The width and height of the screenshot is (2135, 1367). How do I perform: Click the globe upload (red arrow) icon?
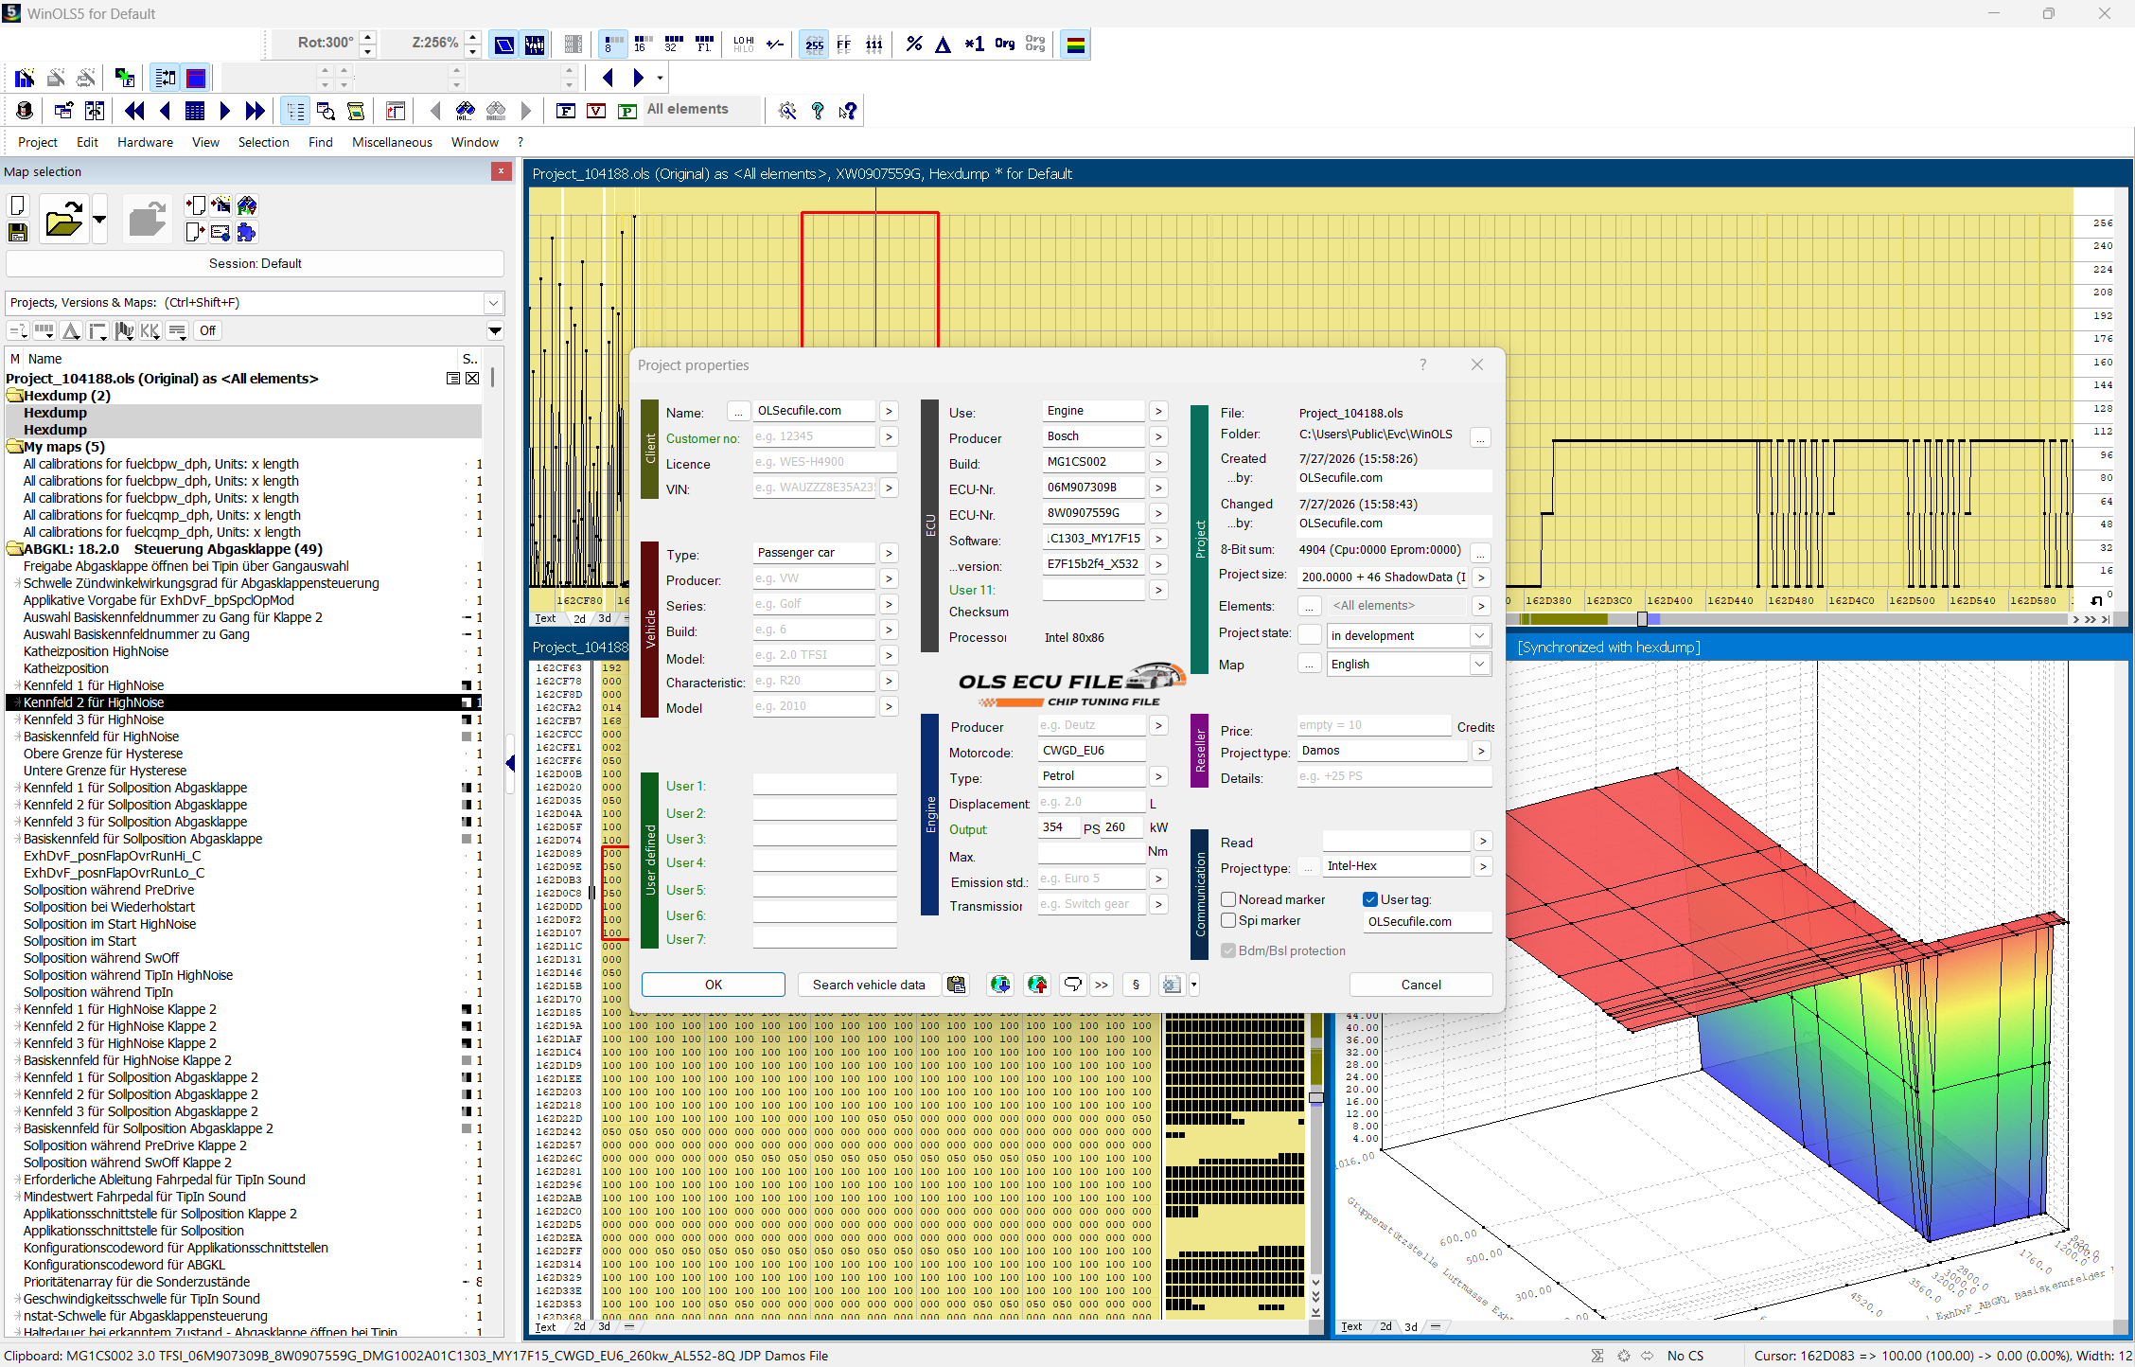[1037, 985]
